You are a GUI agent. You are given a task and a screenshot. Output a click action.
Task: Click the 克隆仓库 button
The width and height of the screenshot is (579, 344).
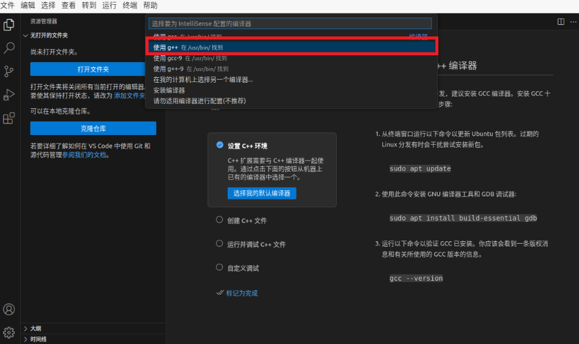click(x=93, y=128)
